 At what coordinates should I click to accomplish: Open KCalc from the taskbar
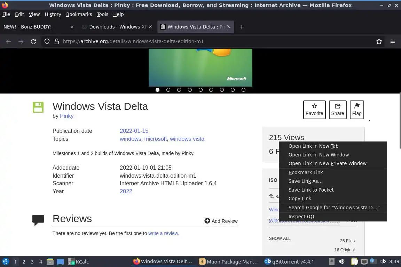(78, 262)
